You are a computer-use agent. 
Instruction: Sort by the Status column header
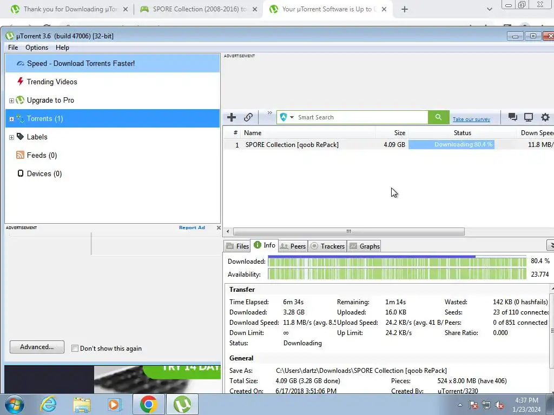(463, 133)
